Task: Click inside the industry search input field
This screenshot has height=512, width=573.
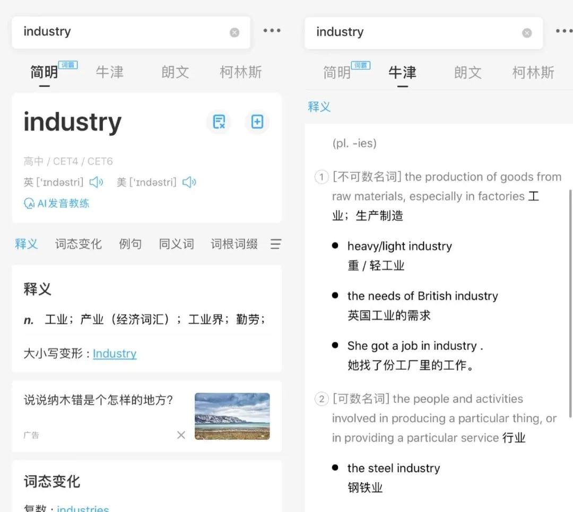Action: click(106, 32)
